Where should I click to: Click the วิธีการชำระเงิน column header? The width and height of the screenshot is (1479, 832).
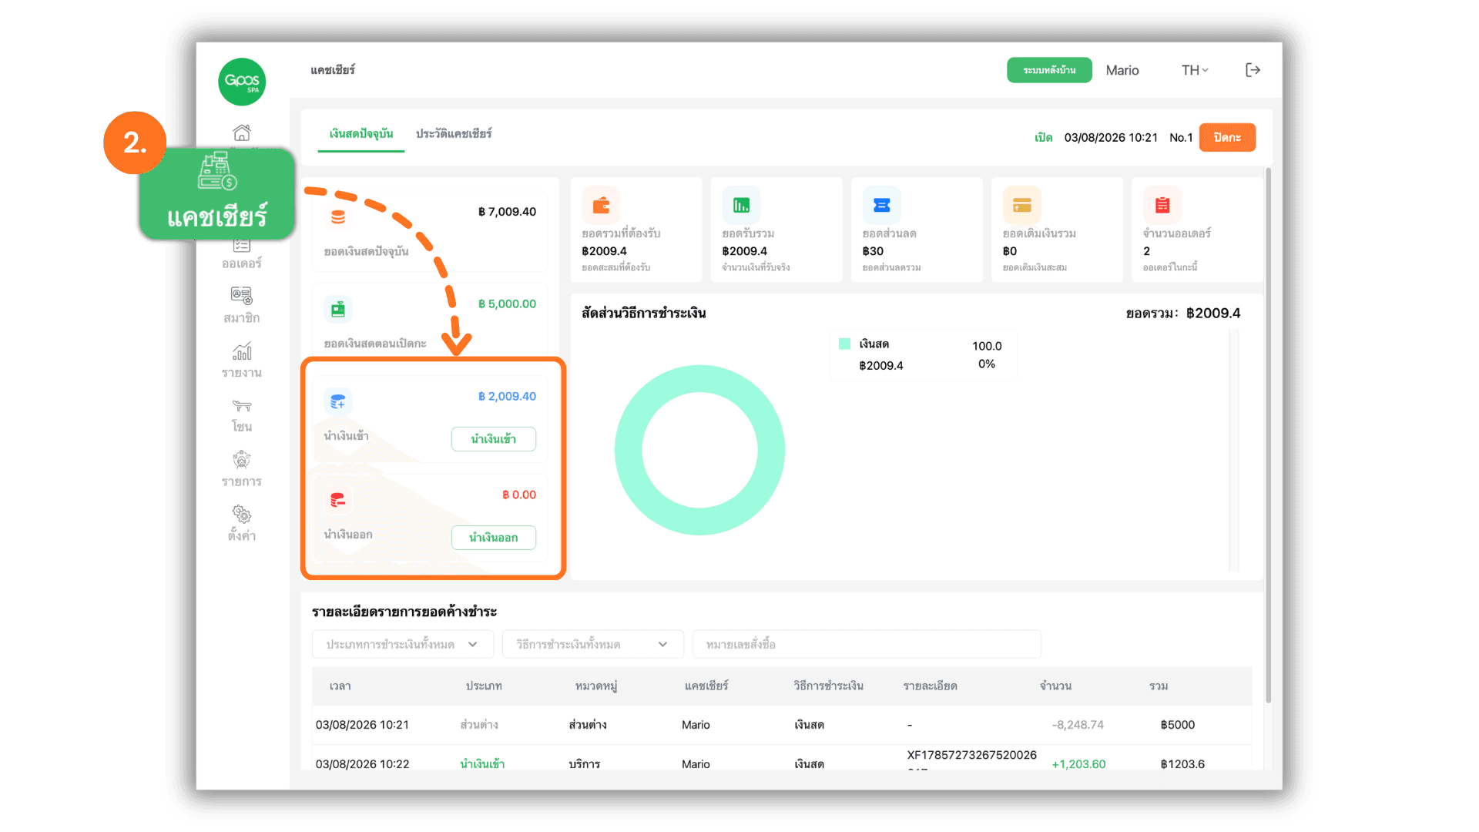(x=829, y=686)
